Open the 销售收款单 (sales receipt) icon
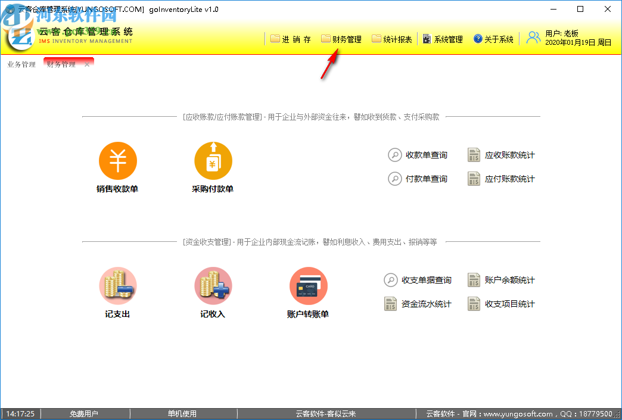This screenshot has height=420, width=622. 117,160
